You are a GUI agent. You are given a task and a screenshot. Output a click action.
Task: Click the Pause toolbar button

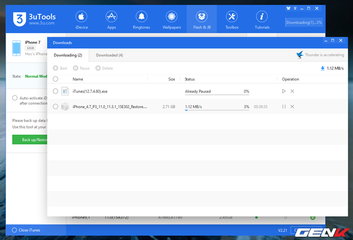pos(81,68)
